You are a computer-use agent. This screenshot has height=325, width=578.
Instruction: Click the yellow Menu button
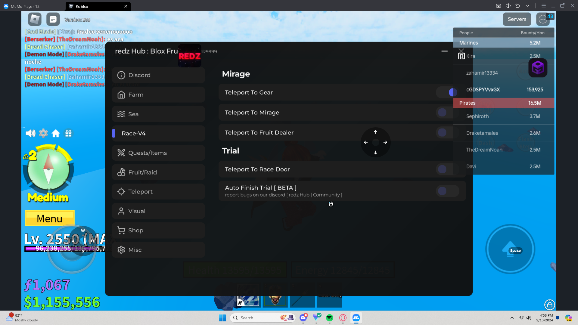(50, 218)
